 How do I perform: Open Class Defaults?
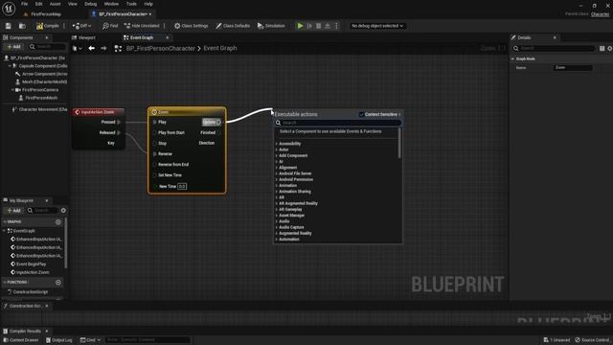(233, 26)
